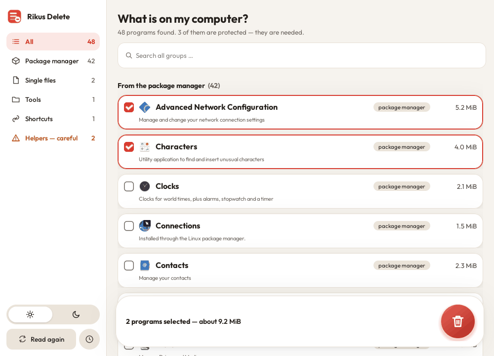Click the Rikus Delete app logo
The image size is (494, 356).
point(14,16)
